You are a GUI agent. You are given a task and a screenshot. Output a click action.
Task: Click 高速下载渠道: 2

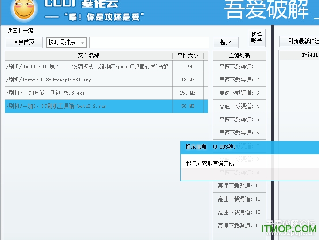point(239,80)
